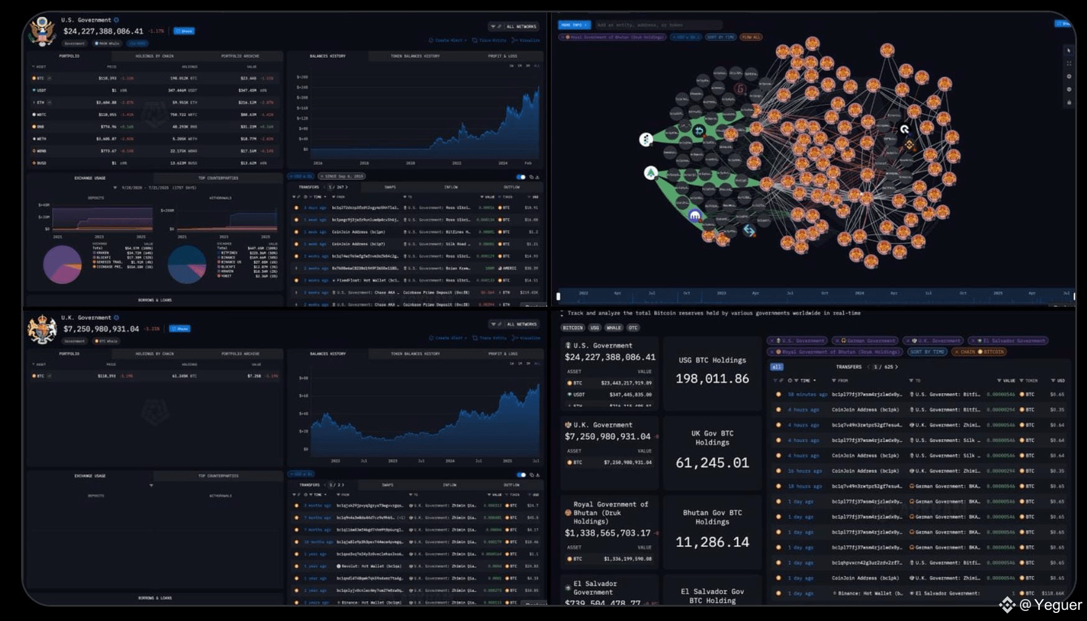Click the zoom in icon in the graph toolbar
The width and height of the screenshot is (1087, 621).
(x=1069, y=77)
